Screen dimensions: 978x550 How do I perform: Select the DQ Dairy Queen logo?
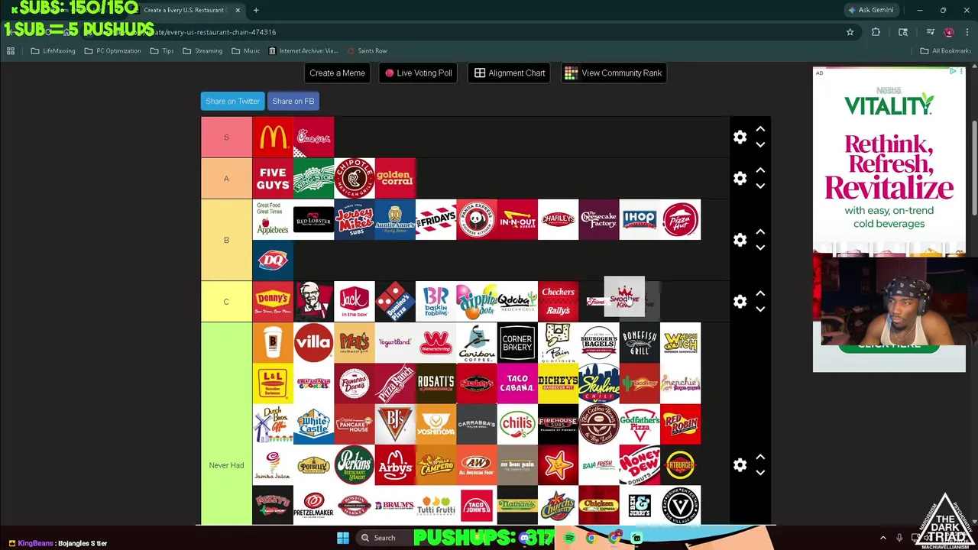click(273, 260)
